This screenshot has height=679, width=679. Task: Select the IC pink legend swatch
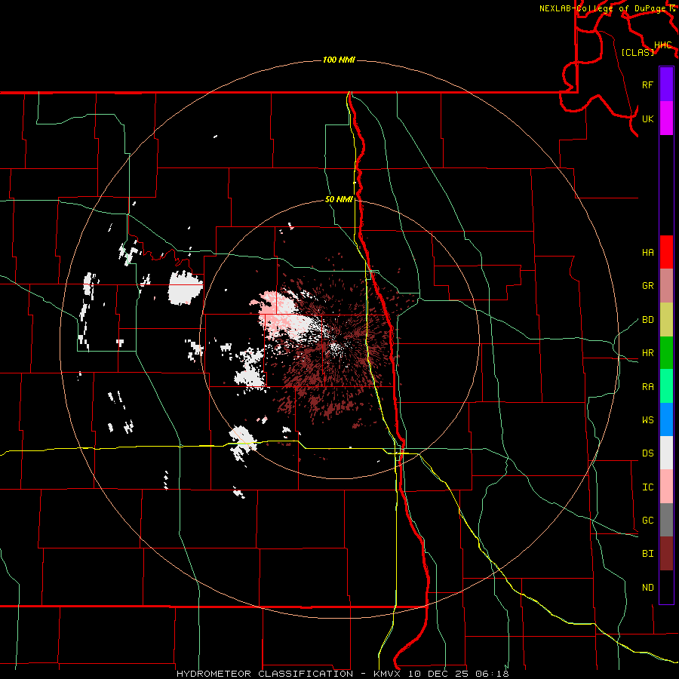pyautogui.click(x=666, y=487)
